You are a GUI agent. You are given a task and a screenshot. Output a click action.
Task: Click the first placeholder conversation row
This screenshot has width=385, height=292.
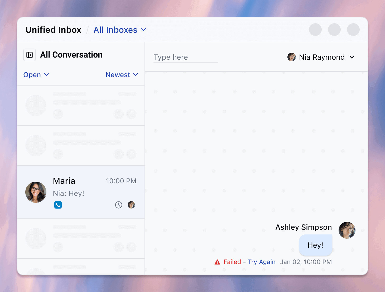(x=81, y=105)
